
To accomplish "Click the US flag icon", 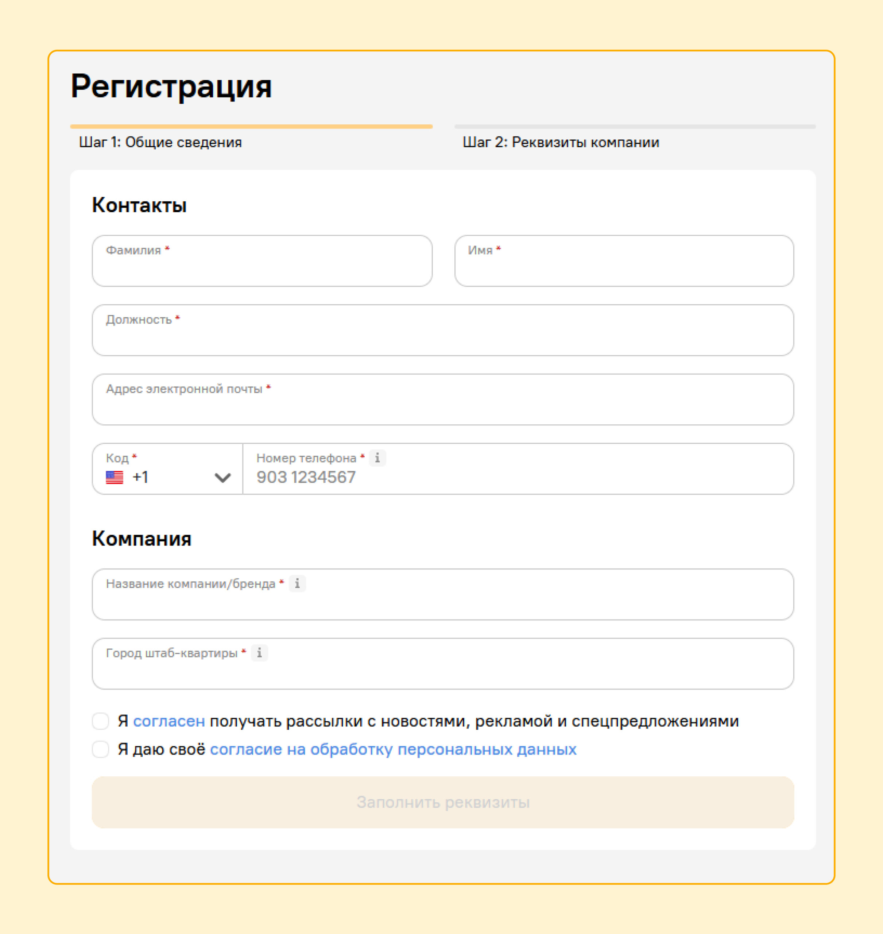I will pyautogui.click(x=115, y=477).
